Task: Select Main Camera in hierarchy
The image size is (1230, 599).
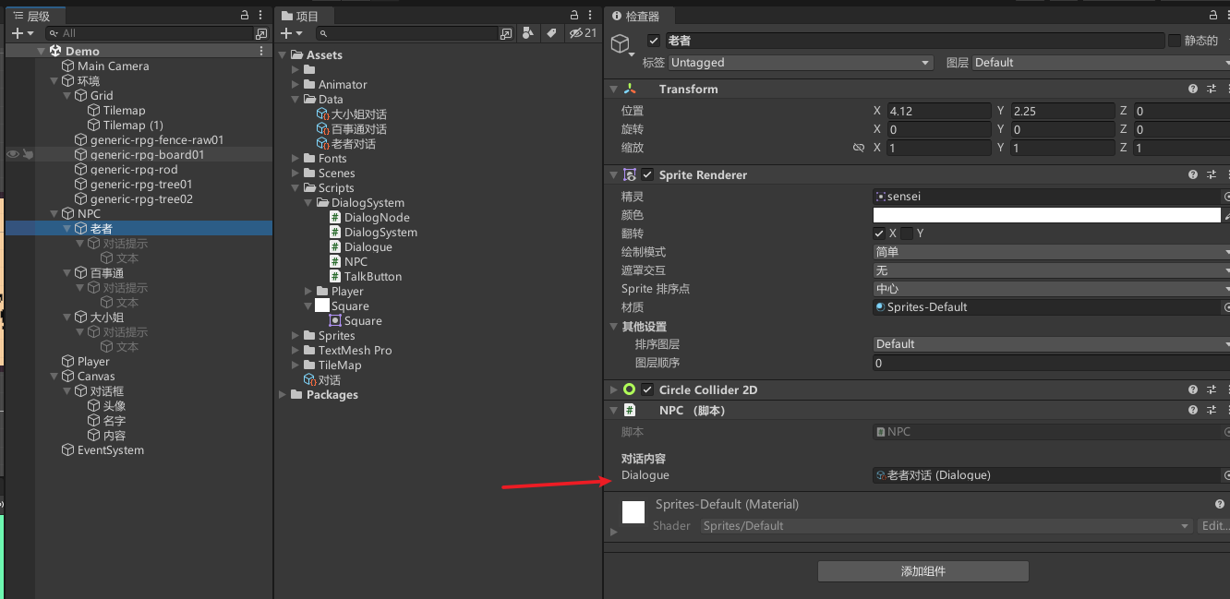Action: [113, 66]
